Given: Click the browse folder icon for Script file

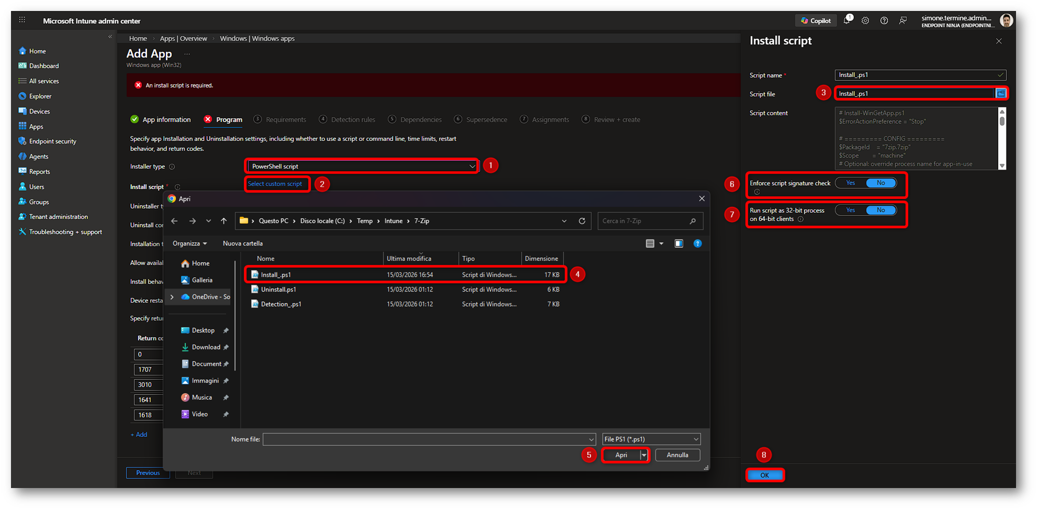Looking at the screenshot, I should pos(1001,94).
